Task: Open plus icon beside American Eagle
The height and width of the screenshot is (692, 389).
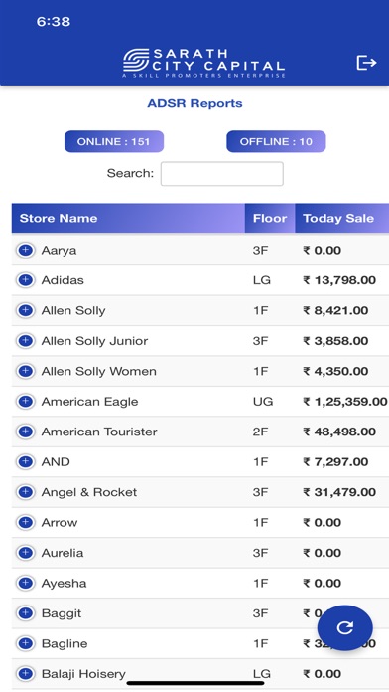Action: (x=26, y=401)
